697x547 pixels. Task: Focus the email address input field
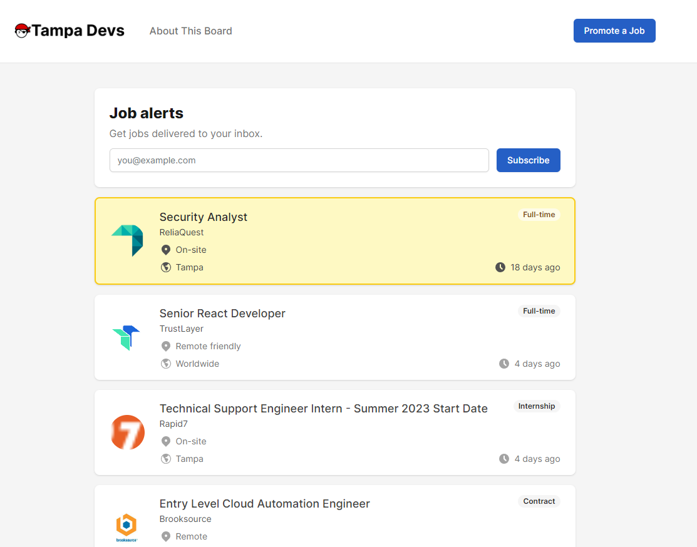(x=299, y=160)
